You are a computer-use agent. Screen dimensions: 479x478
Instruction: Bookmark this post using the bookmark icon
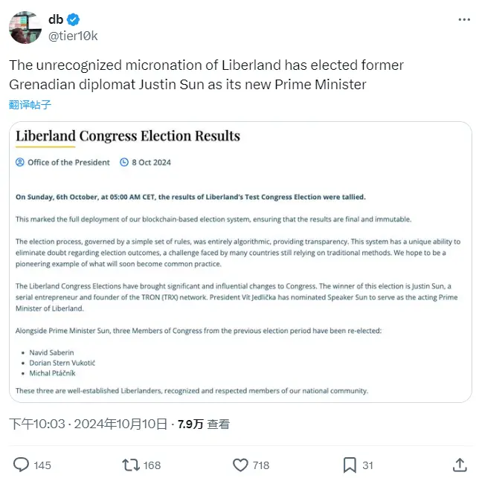[350, 465]
